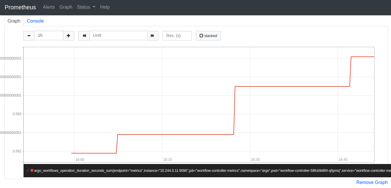Step the graph backward with the rewind arrows
391x188 pixels.
tap(84, 36)
